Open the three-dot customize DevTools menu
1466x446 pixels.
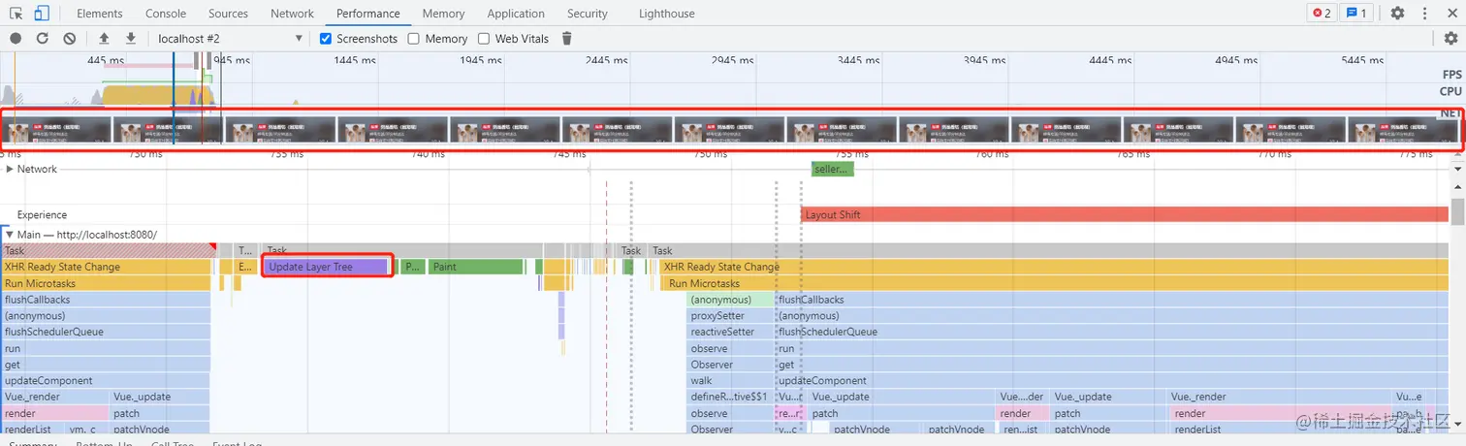click(1424, 14)
